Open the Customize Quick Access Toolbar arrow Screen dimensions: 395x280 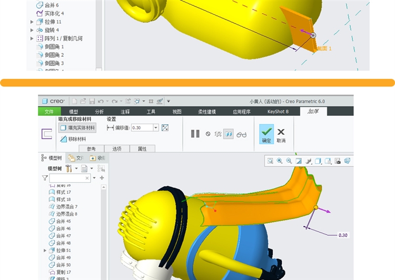pyautogui.click(x=169, y=101)
